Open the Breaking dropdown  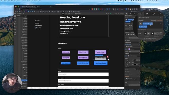point(134,38)
